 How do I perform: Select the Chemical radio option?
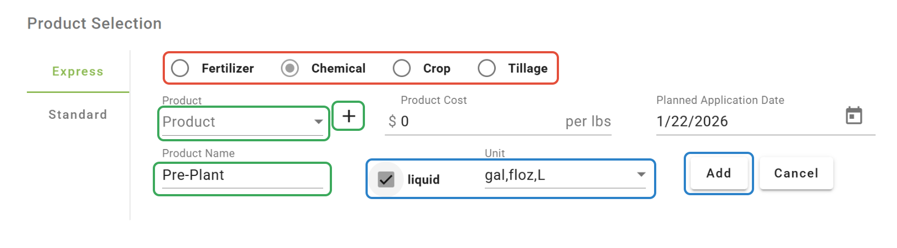290,68
